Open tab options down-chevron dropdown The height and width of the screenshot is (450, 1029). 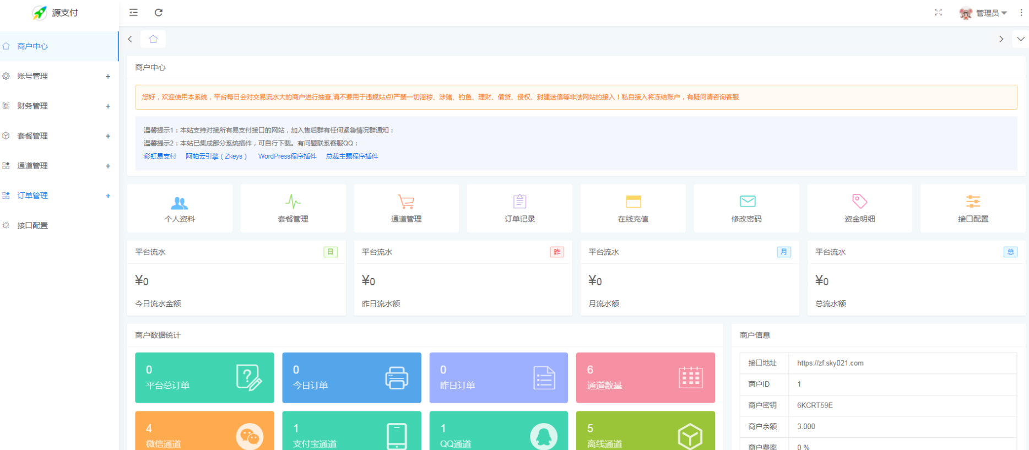tap(1021, 39)
